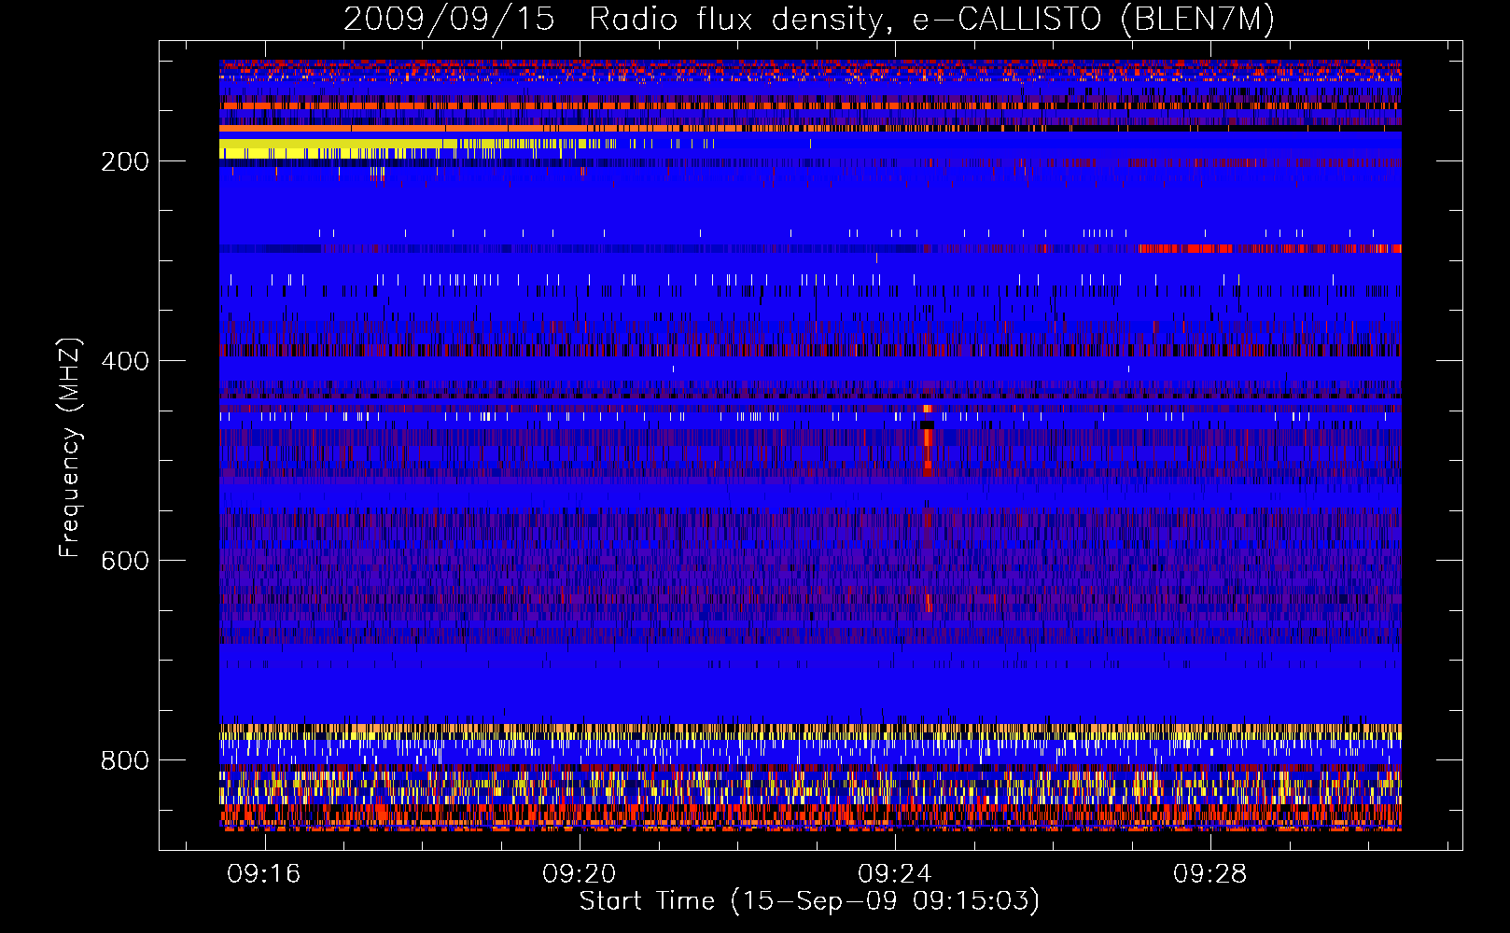Screen dimensions: 1510x933
Task: Select the 'Frequency (MHZ)' y-axis label
Action: pos(70,447)
